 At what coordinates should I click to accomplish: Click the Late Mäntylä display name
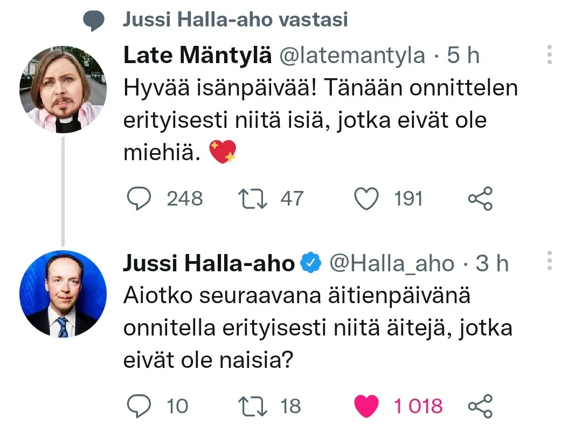(x=197, y=55)
